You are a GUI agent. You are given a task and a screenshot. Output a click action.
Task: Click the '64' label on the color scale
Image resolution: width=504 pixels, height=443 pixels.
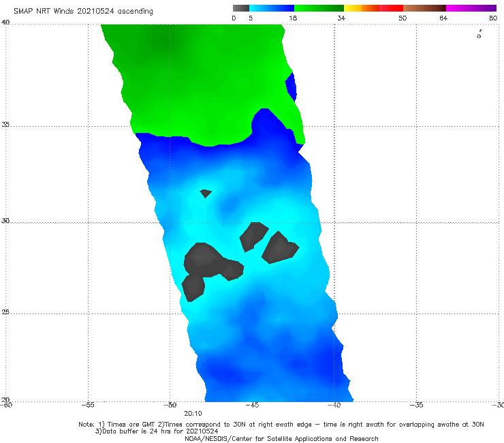[443, 18]
